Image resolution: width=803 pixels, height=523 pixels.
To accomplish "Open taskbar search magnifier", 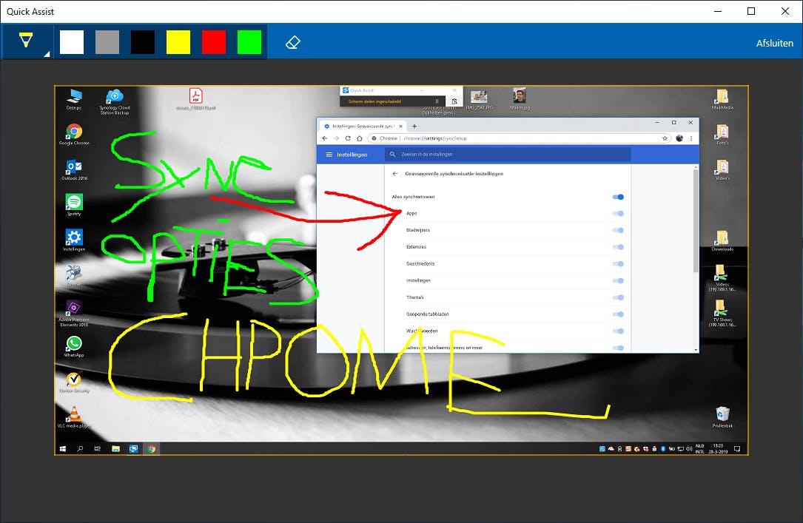I will (80, 449).
